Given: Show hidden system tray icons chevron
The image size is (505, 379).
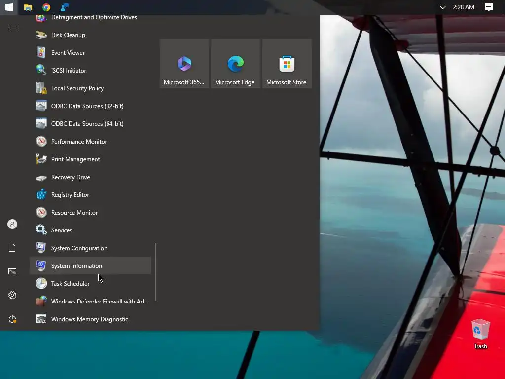Looking at the screenshot, I should (x=443, y=7).
